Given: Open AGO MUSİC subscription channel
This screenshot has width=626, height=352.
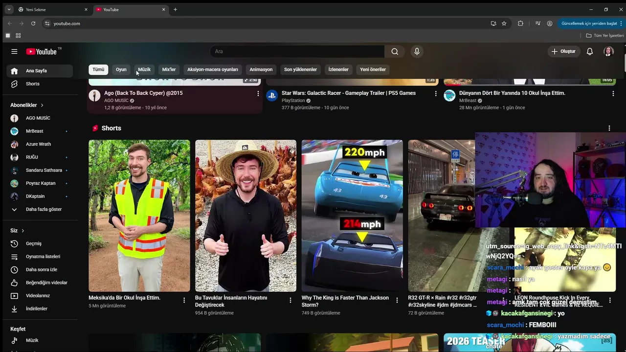Looking at the screenshot, I should click(x=40, y=118).
